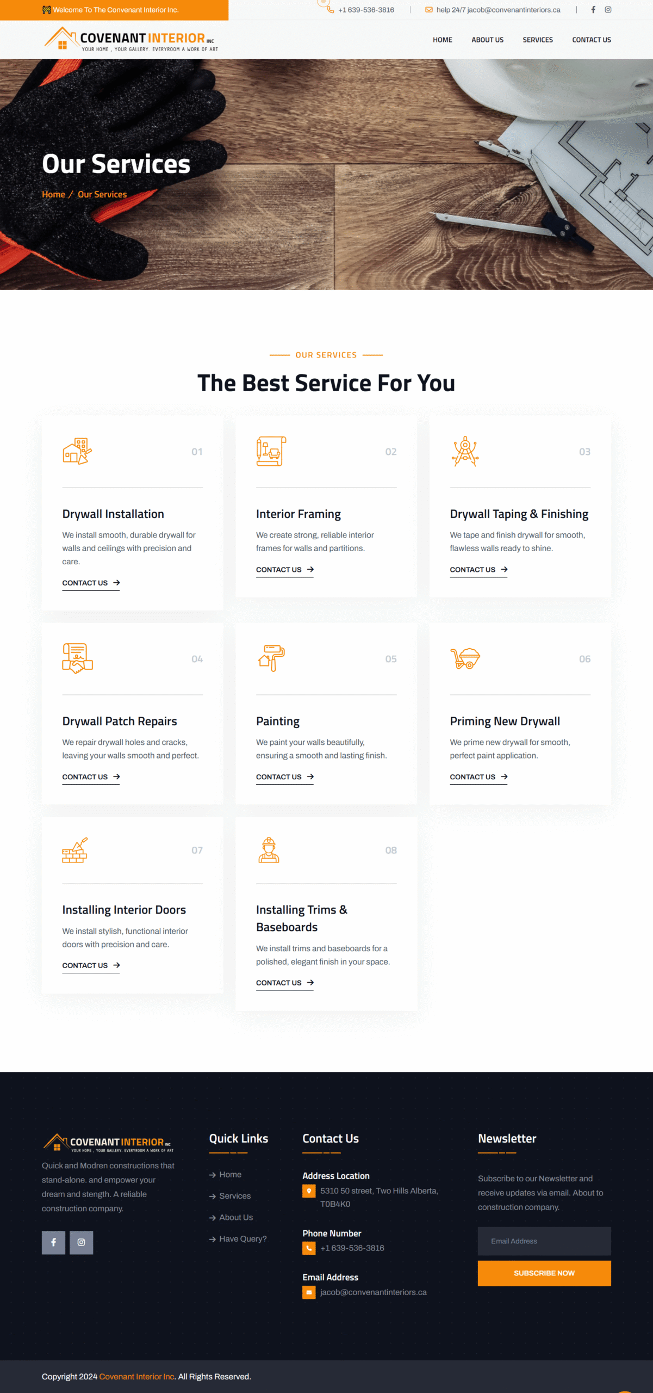653x1393 pixels.
Task: Open Facebook icon in the top bar
Action: [x=593, y=10]
